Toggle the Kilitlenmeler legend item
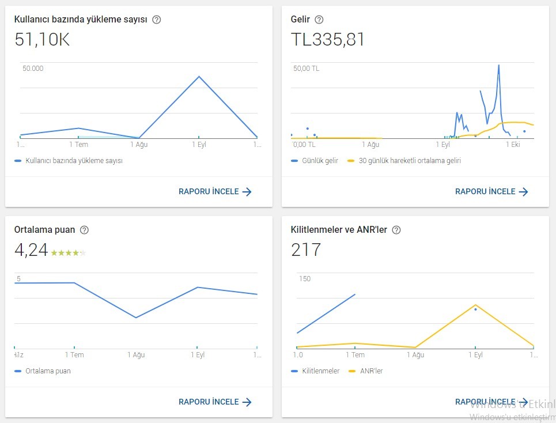Screen dimensions: 556x423 (315, 371)
